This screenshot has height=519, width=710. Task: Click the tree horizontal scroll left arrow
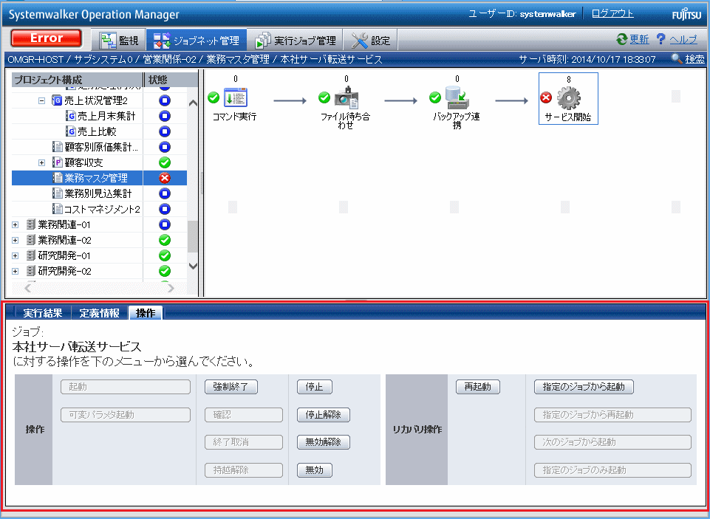point(28,288)
